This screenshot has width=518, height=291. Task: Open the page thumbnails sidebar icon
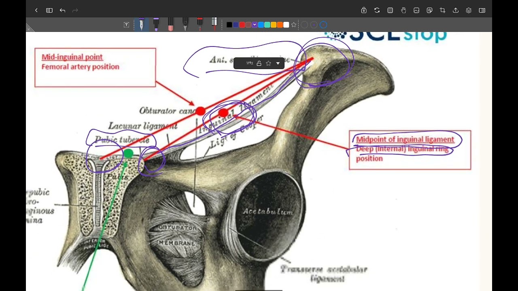[x=49, y=11]
